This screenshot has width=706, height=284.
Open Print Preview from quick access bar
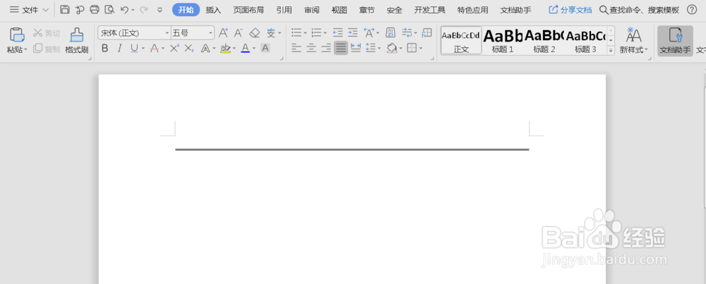[x=109, y=9]
